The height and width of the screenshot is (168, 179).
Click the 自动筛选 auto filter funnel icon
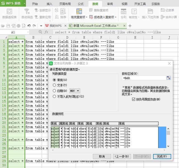(27, 11)
